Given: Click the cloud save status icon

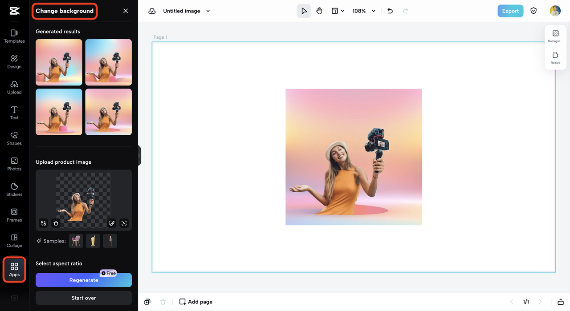Looking at the screenshot, I should 152,11.
